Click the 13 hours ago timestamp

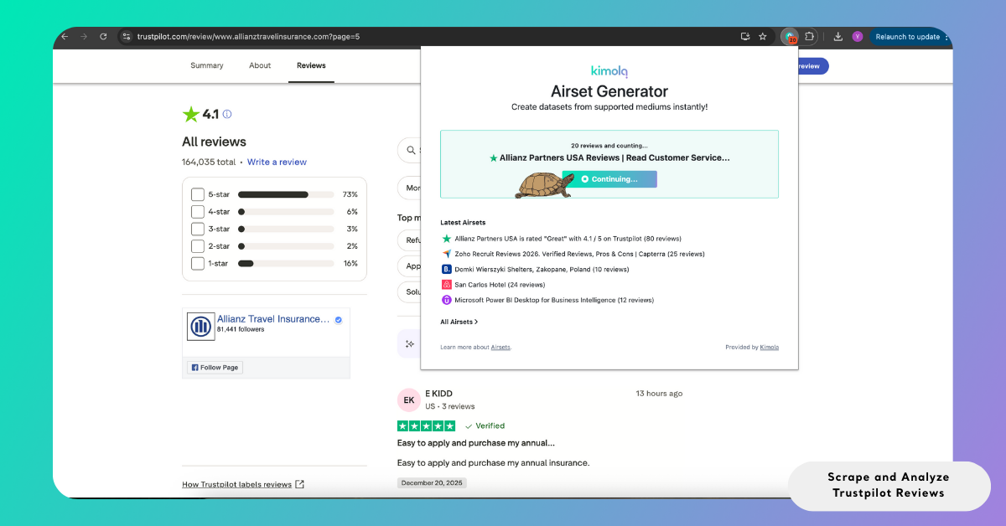[x=659, y=394]
